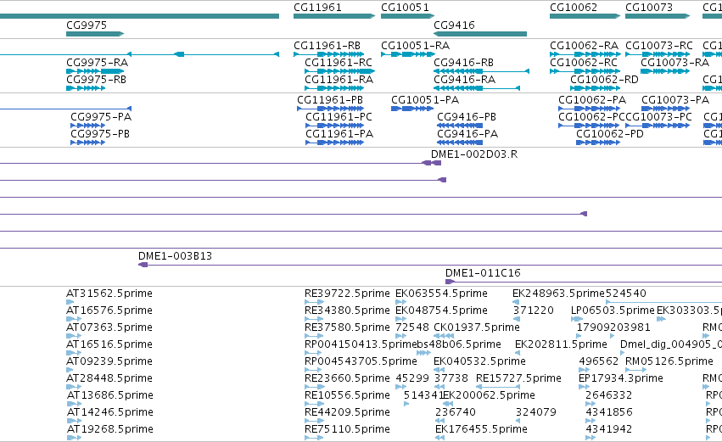The image size is (722, 442).
Task: Select EST AT31562.5prime
Action: 70,302
